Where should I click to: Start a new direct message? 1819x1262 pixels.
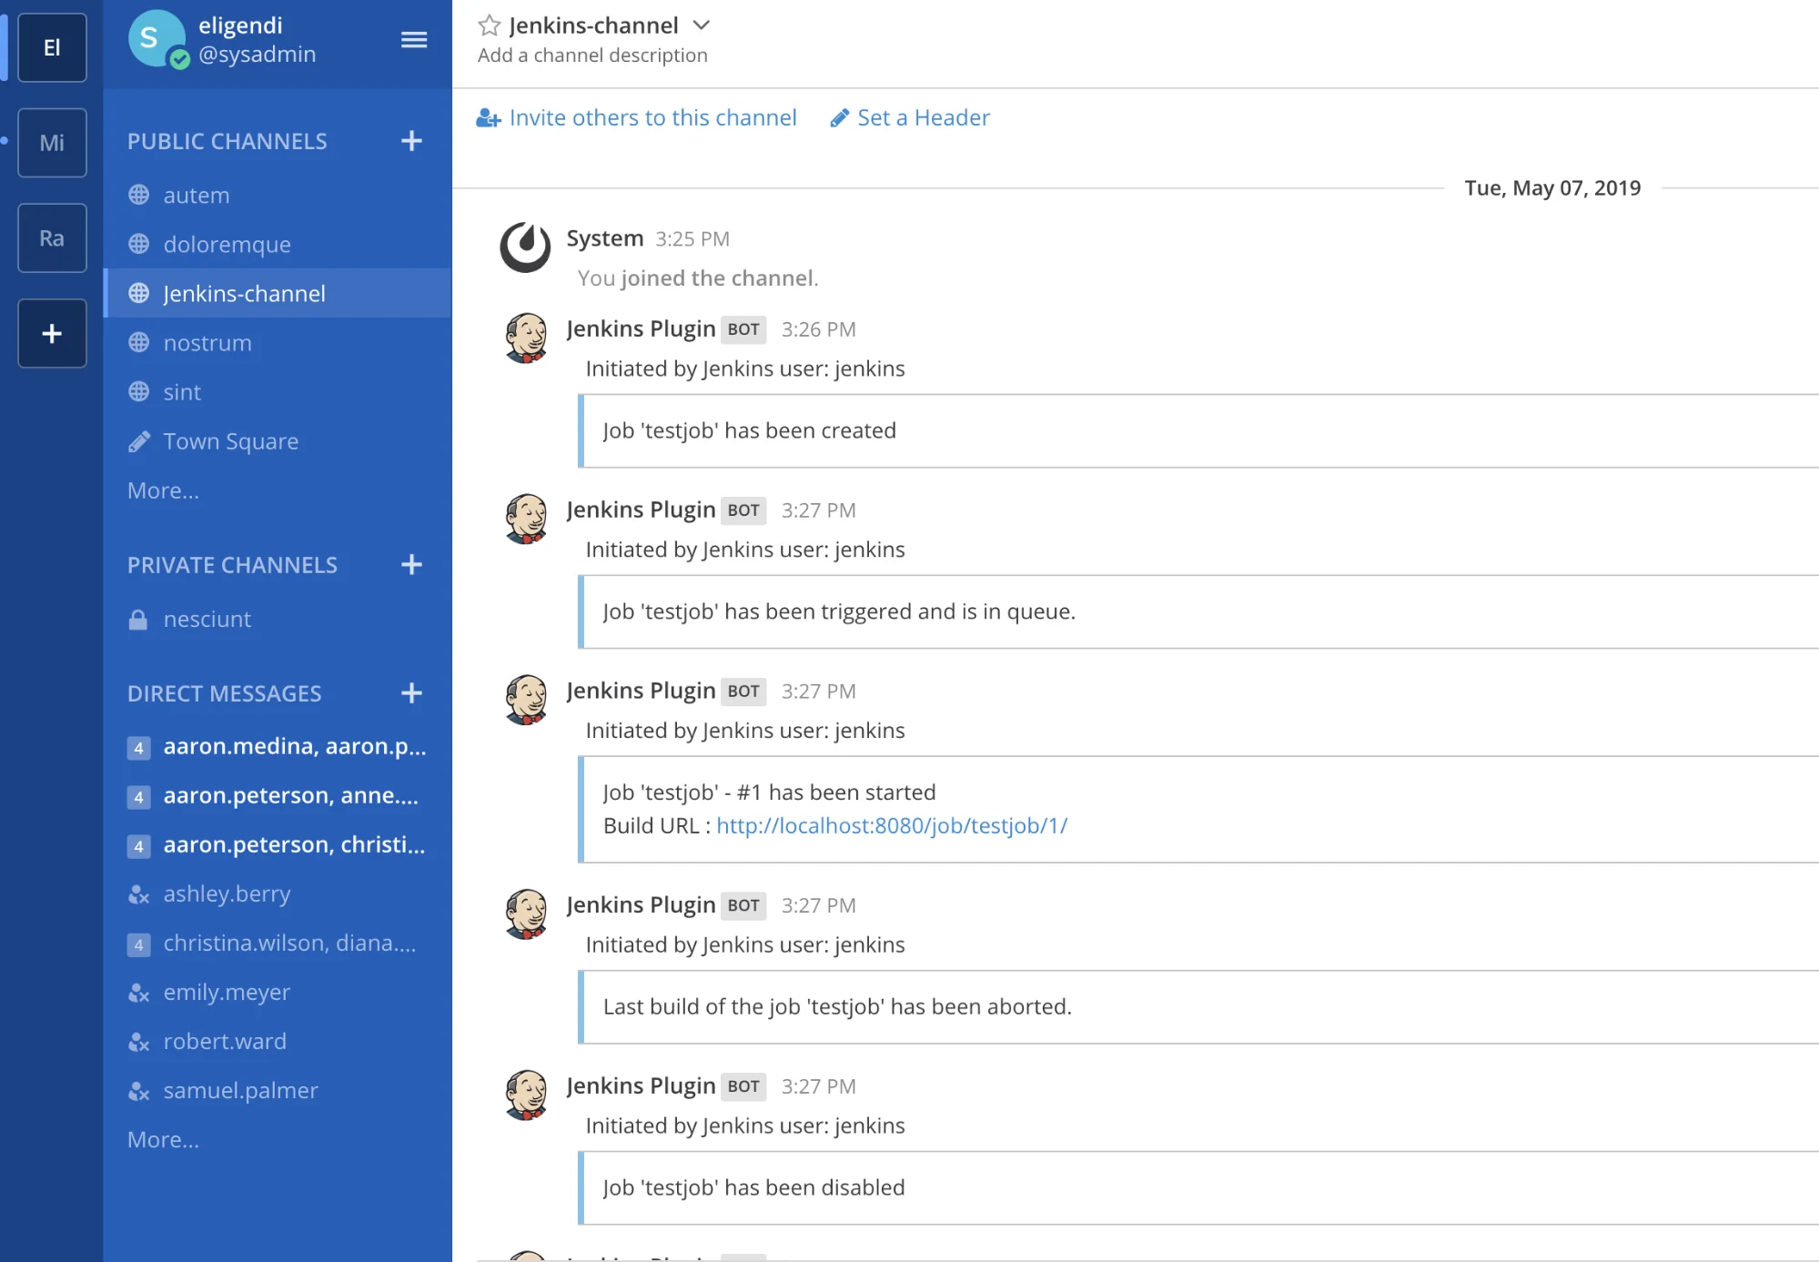click(411, 693)
